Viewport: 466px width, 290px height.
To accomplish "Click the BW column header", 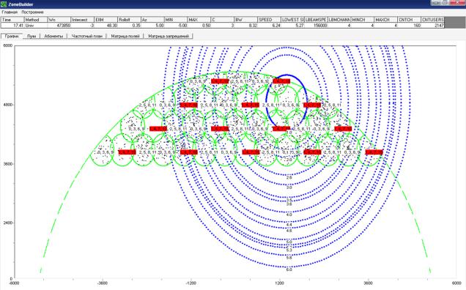I will click(245, 20).
